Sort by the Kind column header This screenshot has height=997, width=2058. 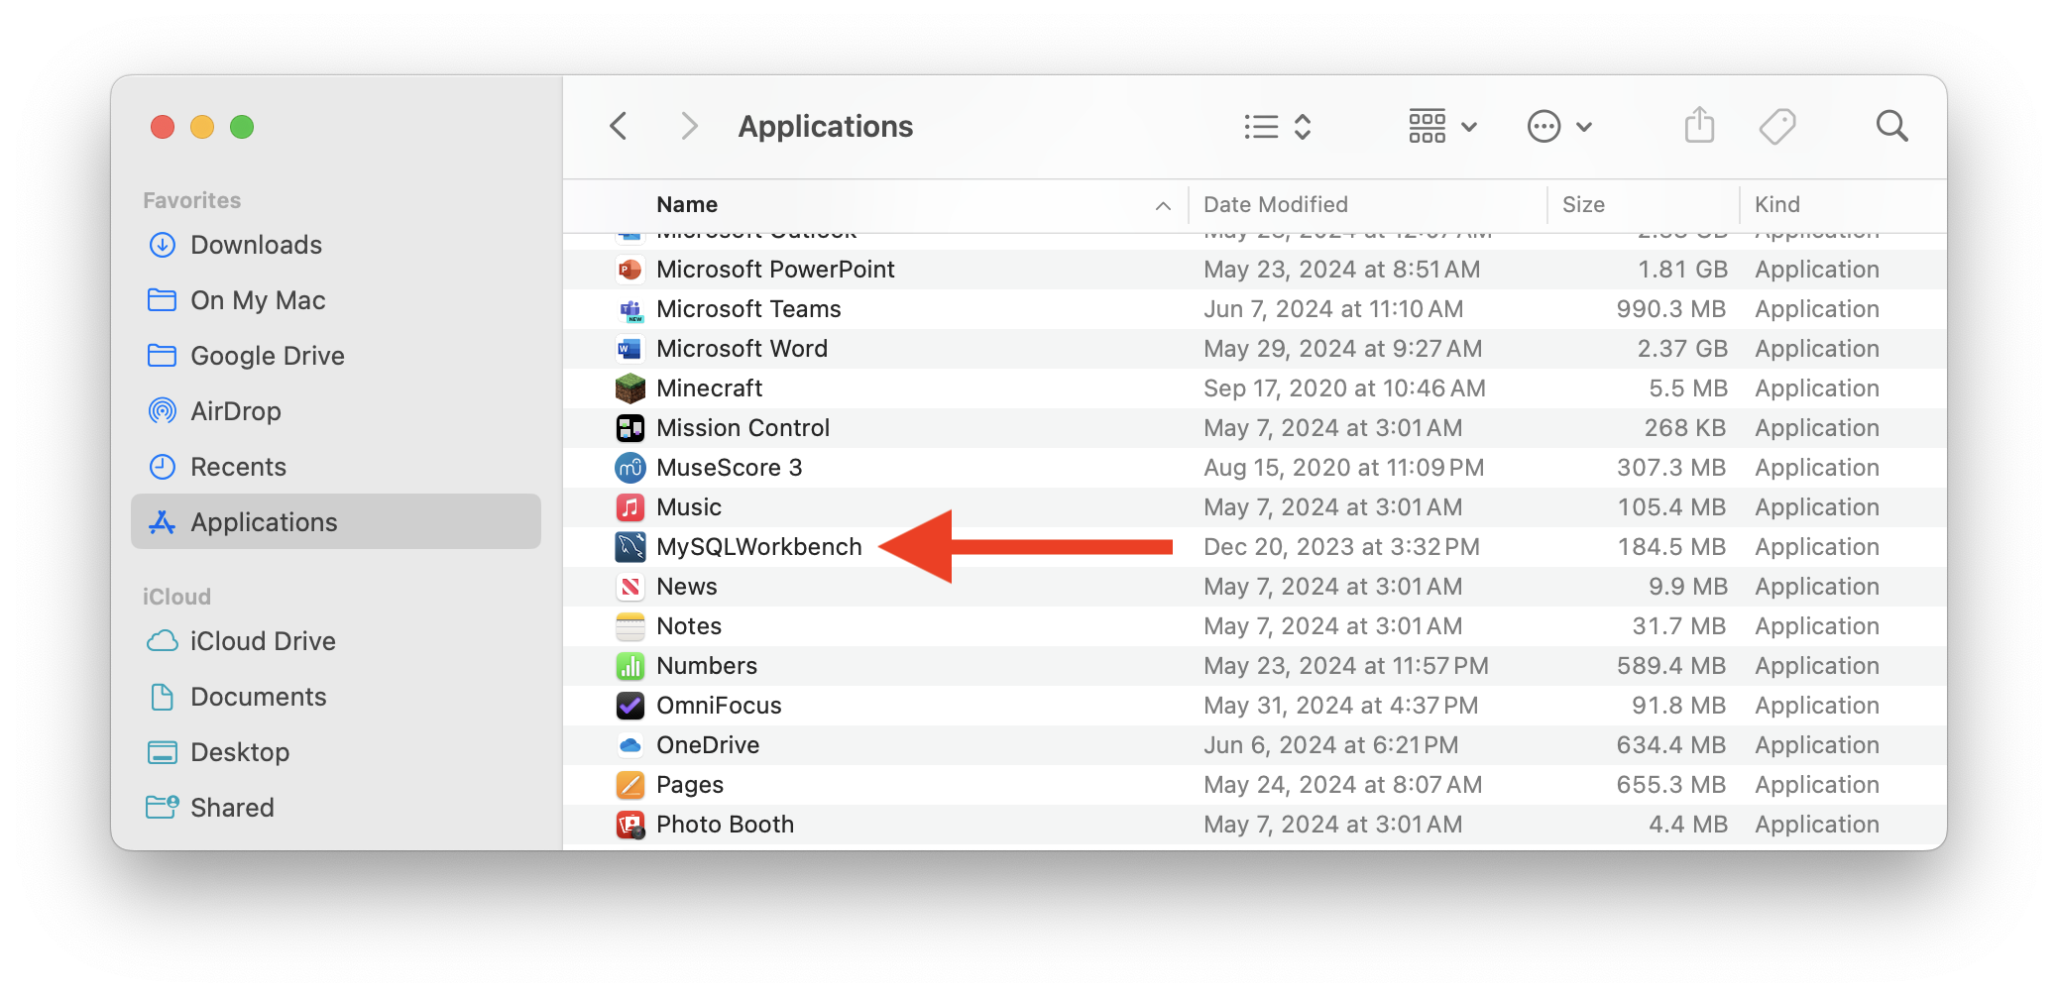coord(1776,204)
